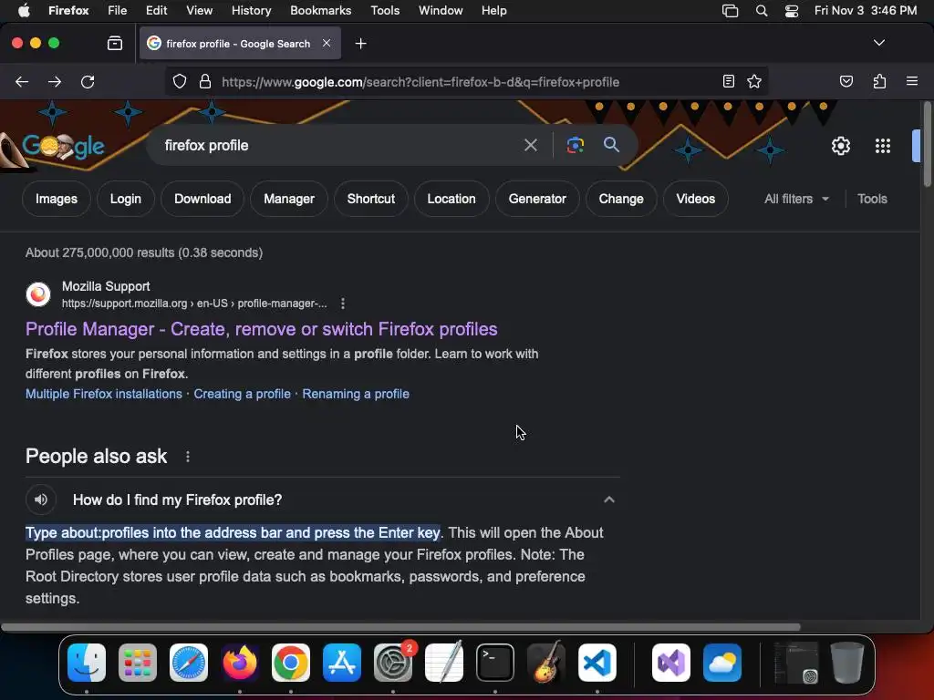Clear the search query text
The image size is (934, 700).
[530, 145]
